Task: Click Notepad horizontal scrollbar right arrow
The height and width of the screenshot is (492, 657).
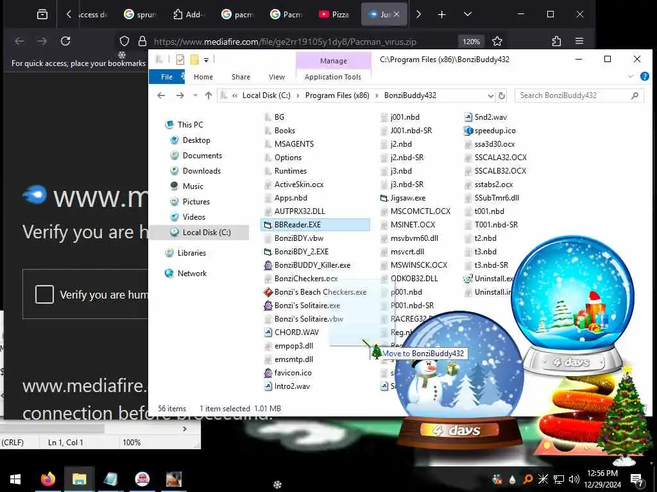Action: [185, 429]
